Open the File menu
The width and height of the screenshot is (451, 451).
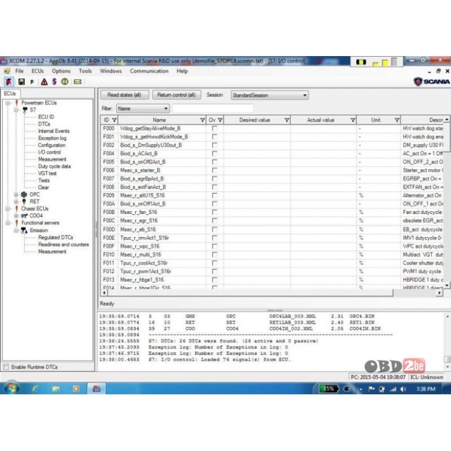[x=19, y=71]
